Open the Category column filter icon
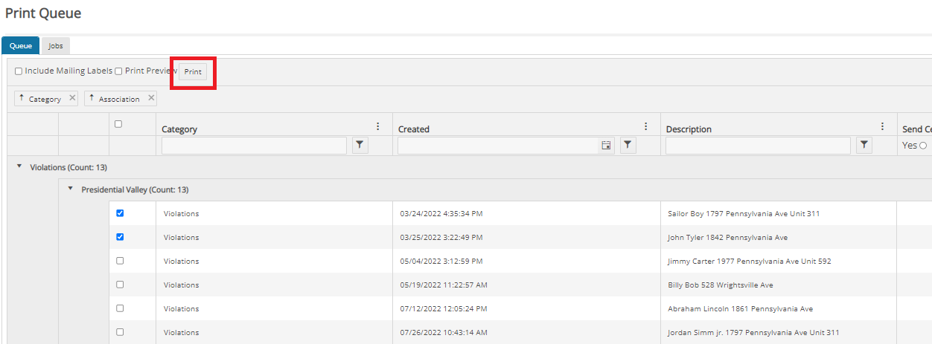932x344 pixels. coord(360,146)
